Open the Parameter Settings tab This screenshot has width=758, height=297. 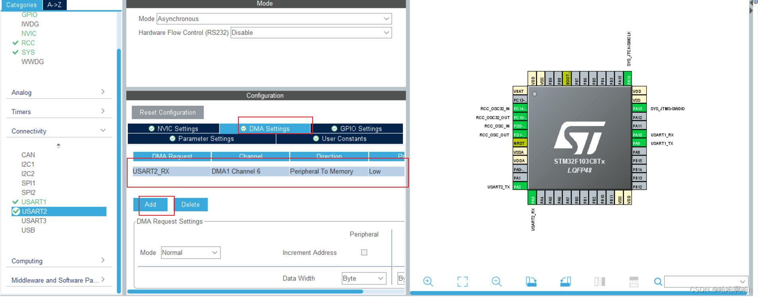[x=202, y=139]
